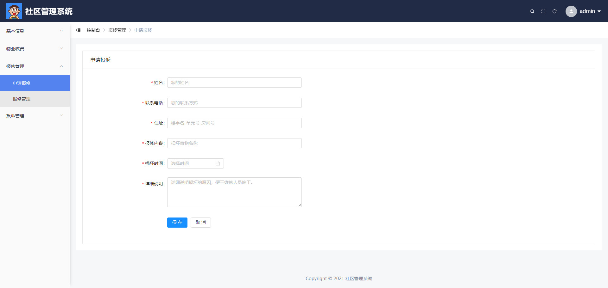Click 报修管理 breadcrumb link
Viewport: 608px width, 288px height.
click(117, 30)
